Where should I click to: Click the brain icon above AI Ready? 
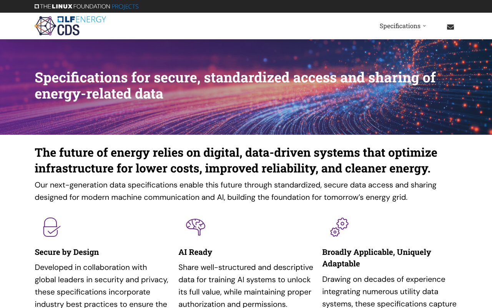pos(196,227)
